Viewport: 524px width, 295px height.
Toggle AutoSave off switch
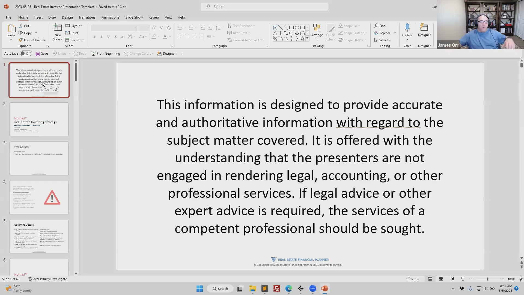[26, 54]
